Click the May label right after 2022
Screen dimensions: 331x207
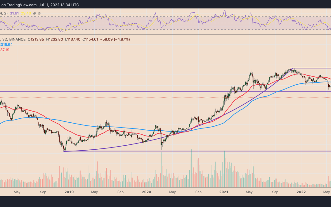(326, 192)
